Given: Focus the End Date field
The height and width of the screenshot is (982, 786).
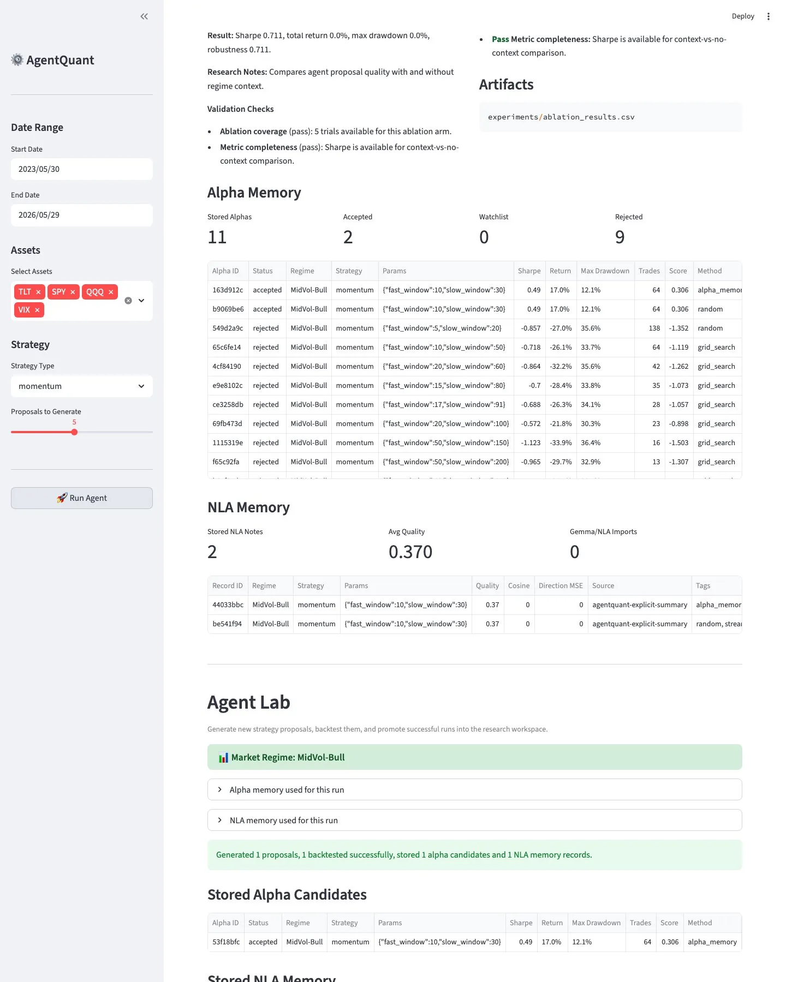Looking at the screenshot, I should (x=82, y=215).
